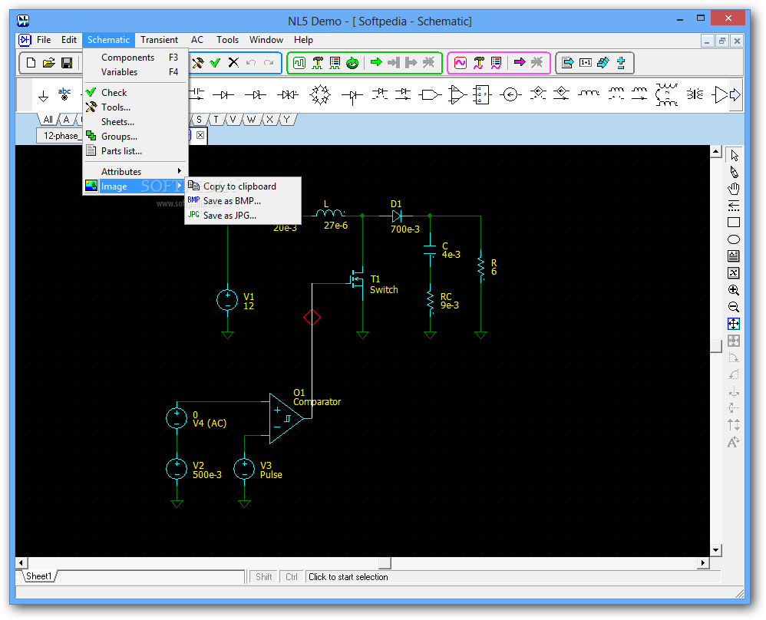Select the text box tool
This screenshot has width=766, height=620.
(734, 256)
